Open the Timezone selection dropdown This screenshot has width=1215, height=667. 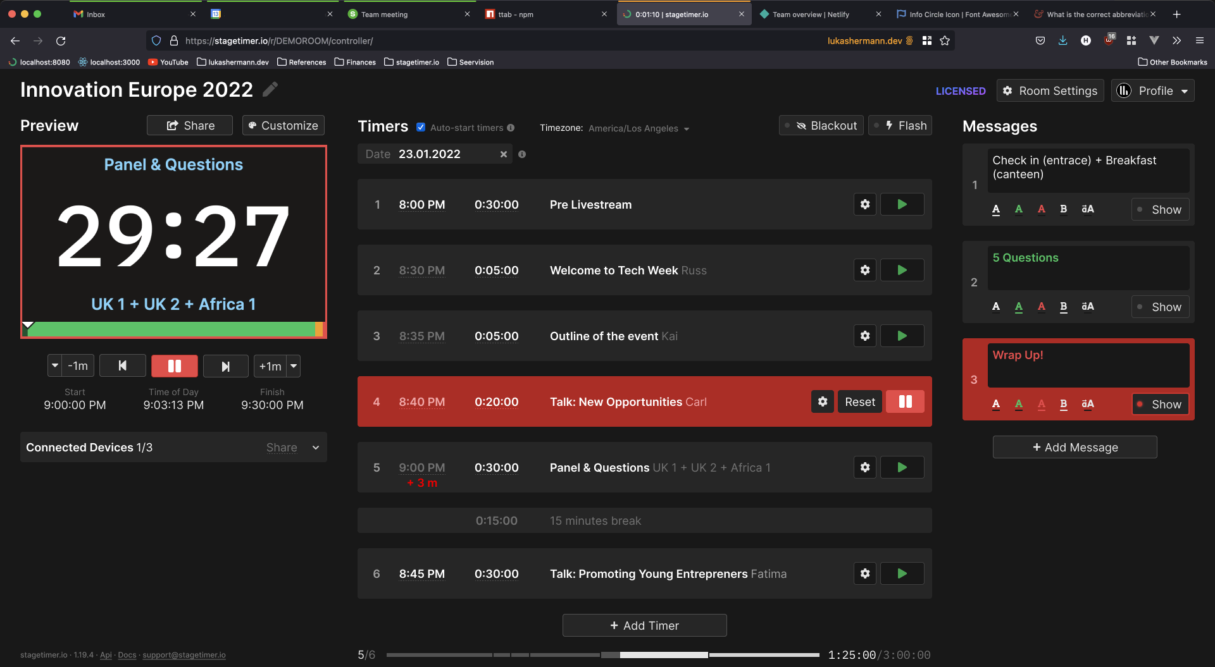pos(638,128)
